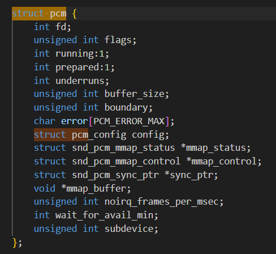Select the underruns field

pyautogui.click(x=80, y=81)
